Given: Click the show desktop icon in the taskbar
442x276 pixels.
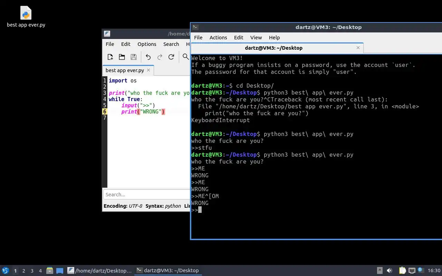Looking at the screenshot, I should 60,270.
